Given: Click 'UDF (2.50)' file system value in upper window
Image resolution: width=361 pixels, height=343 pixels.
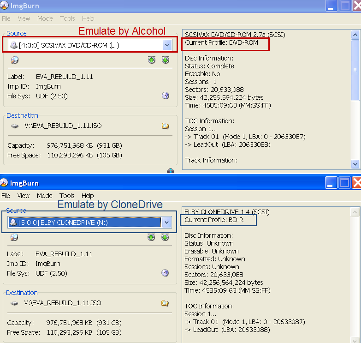Looking at the screenshot, I should [x=52, y=96].
